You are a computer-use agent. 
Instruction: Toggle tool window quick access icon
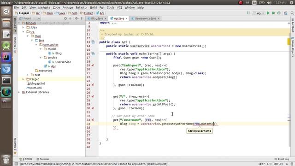click(x=16, y=164)
